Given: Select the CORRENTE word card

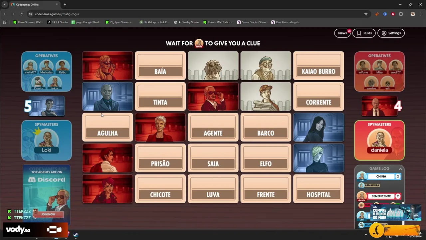Looking at the screenshot, I should 319,96.
